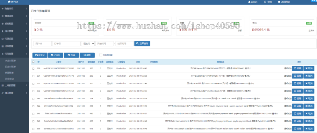Screen dimensions: 317x133
Task: Check the box for row ID 354
Action: click(33, 76)
